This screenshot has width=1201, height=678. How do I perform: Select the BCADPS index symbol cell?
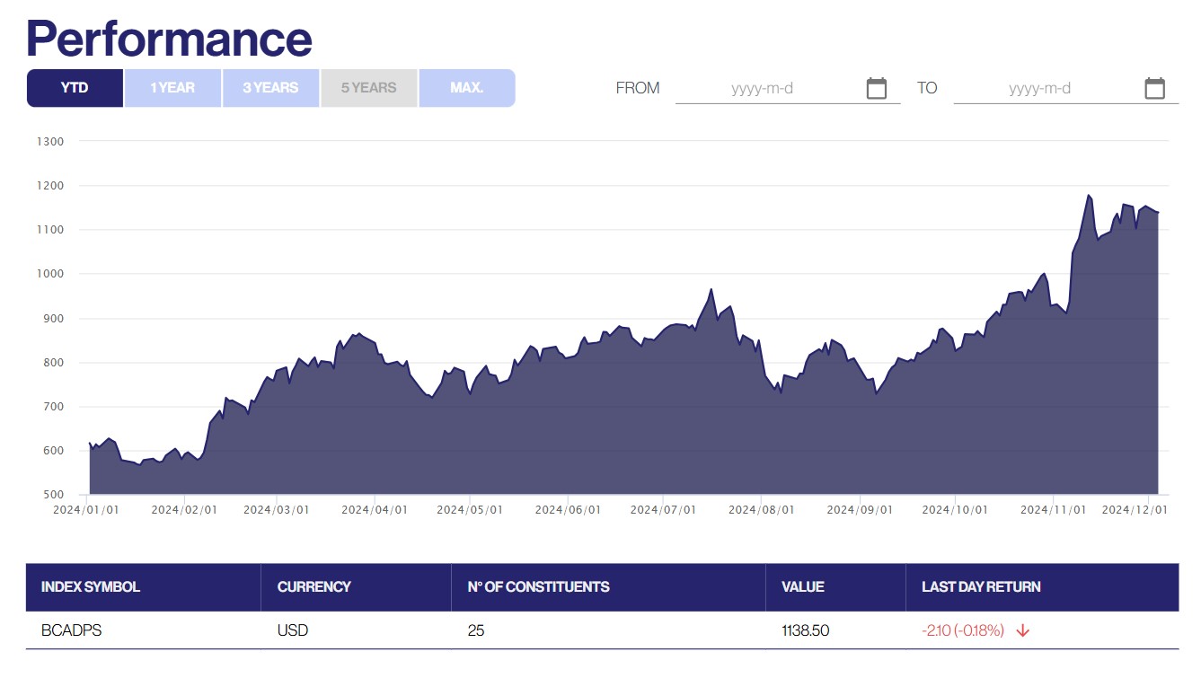click(72, 630)
